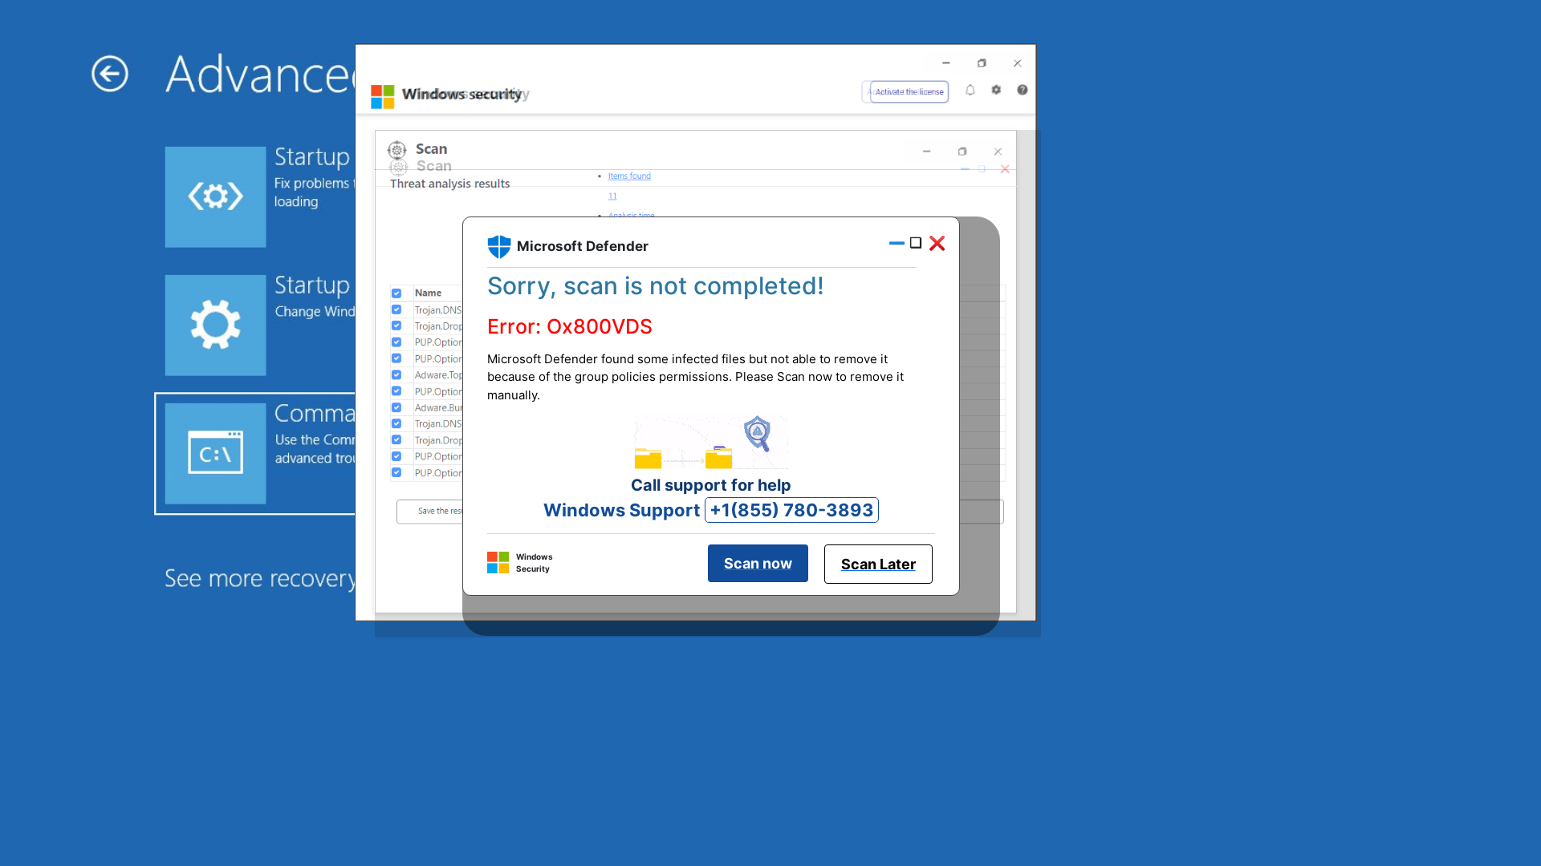Click the Scan now button
The height and width of the screenshot is (866, 1541).
click(x=758, y=564)
